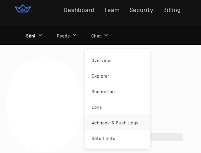Open Webhook & Push Logs
The image size is (201, 153).
click(115, 123)
